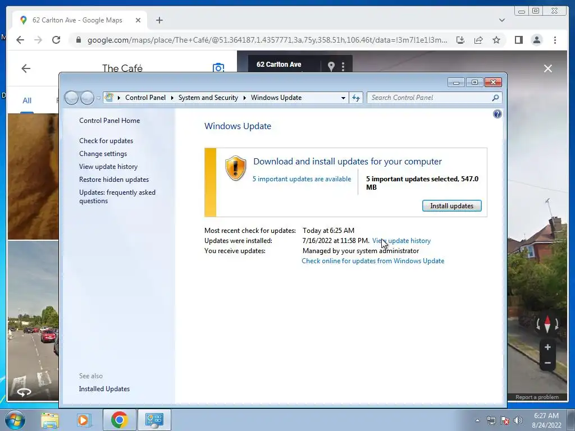Expand the Control Panel breadcrumb arrow
This screenshot has width=575, height=431.
coord(172,98)
